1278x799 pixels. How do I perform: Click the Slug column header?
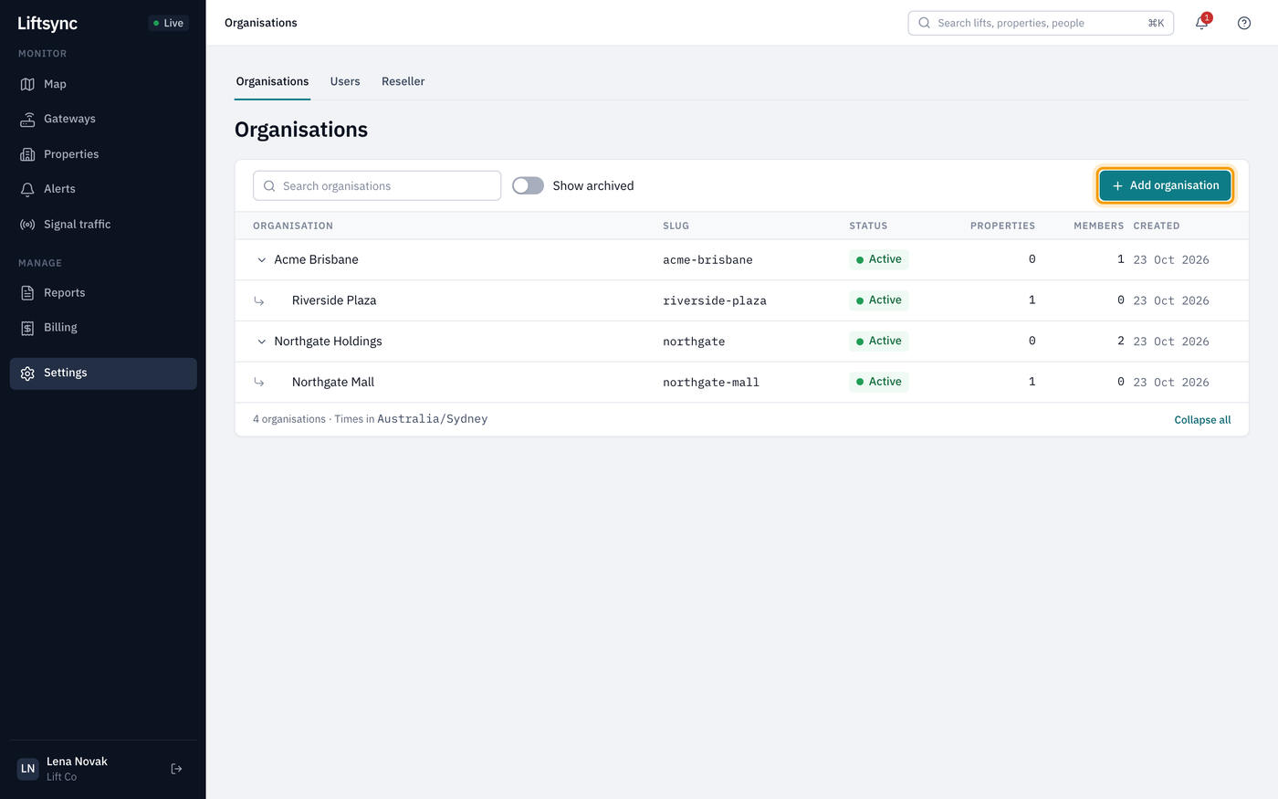tap(676, 226)
